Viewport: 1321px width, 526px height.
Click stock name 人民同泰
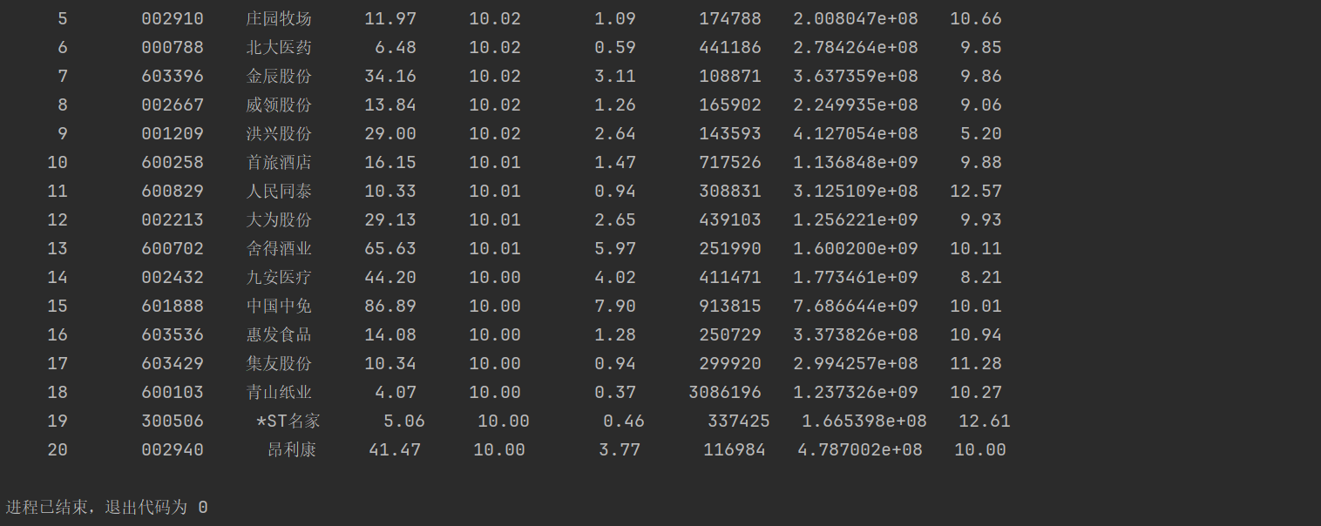(x=279, y=191)
